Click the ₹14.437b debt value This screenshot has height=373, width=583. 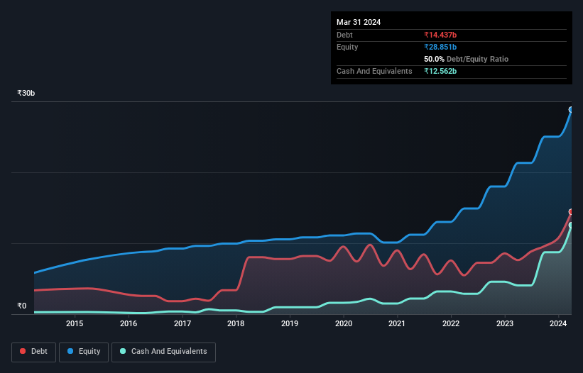point(440,35)
